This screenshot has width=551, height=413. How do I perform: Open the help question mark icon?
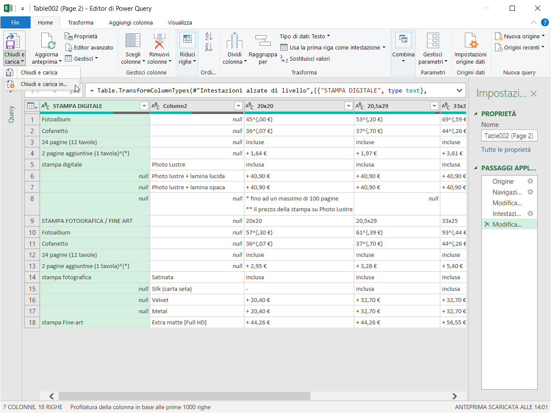tap(545, 22)
